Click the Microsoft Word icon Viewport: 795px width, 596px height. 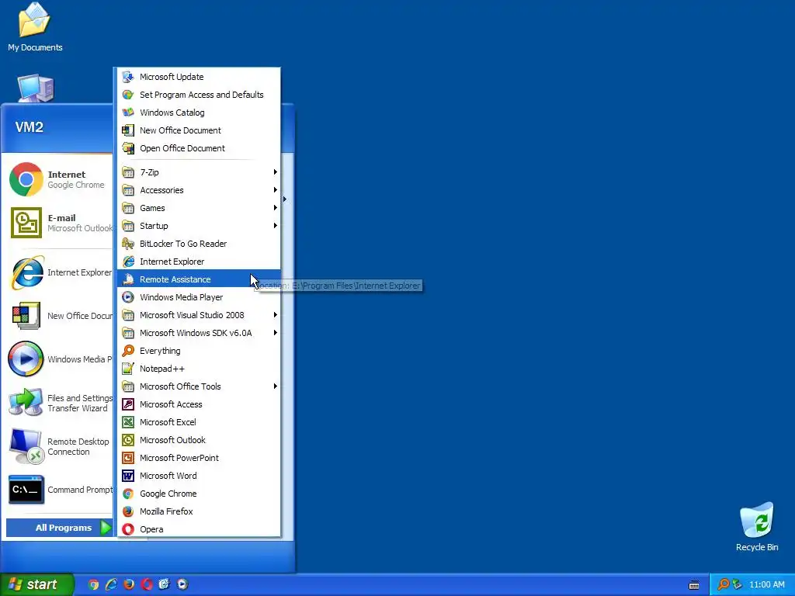[x=128, y=476]
